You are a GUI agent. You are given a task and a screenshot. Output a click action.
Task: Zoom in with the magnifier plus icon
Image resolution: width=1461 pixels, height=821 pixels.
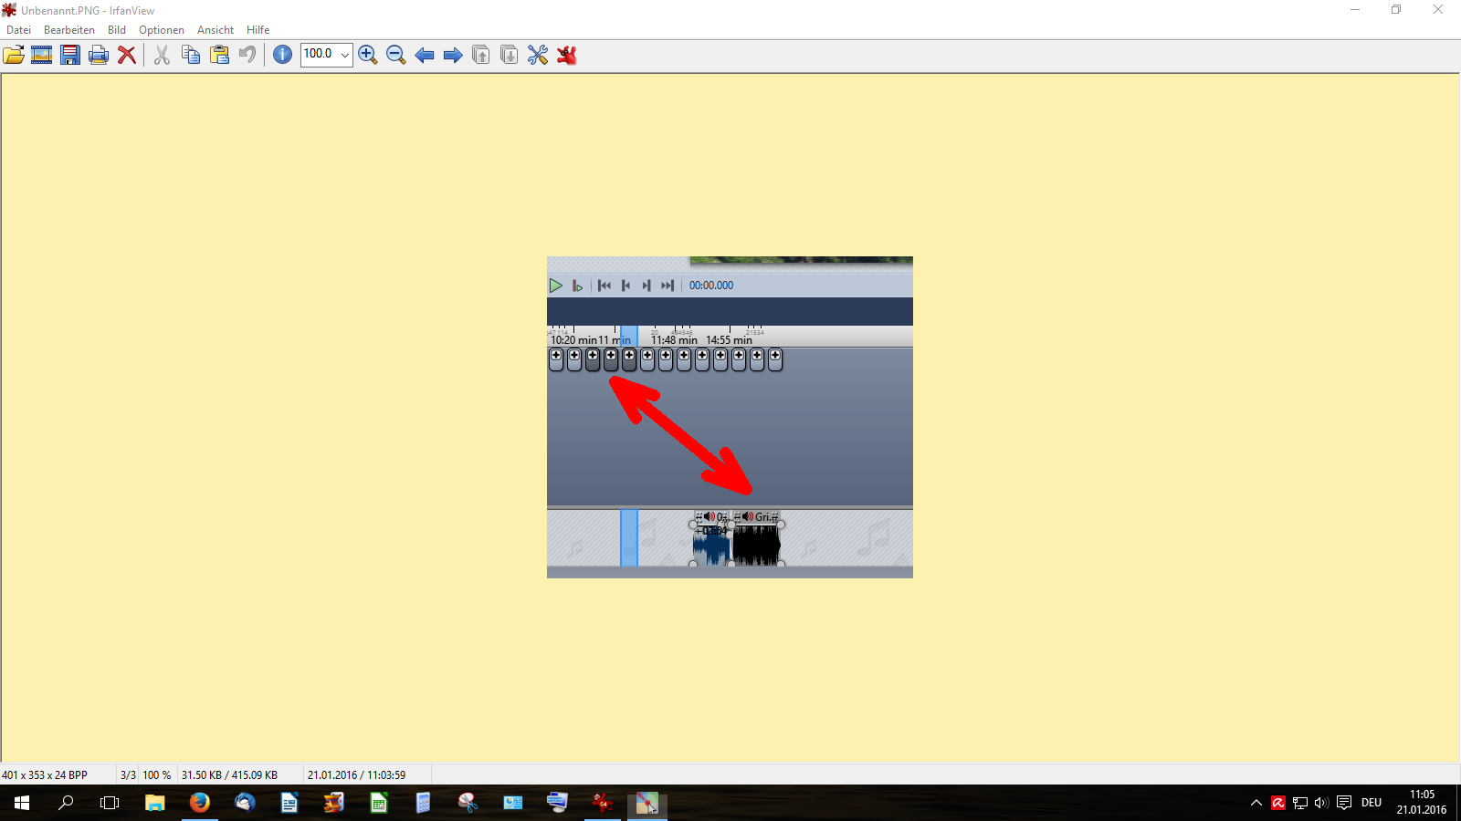pyautogui.click(x=368, y=55)
